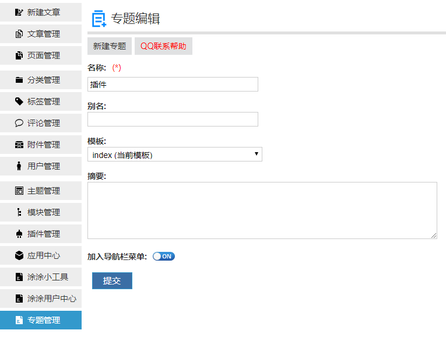Click the layout icon beside 主题管理

(x=19, y=191)
